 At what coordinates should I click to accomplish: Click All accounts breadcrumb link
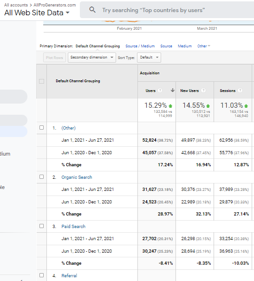point(16,5)
